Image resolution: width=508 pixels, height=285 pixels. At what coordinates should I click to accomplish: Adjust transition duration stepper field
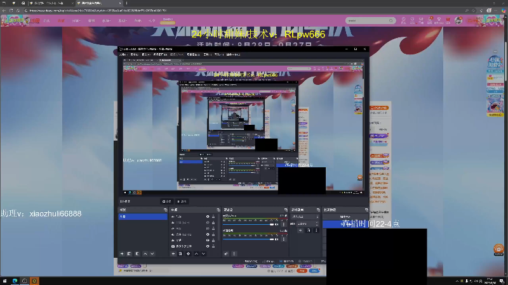(x=307, y=224)
